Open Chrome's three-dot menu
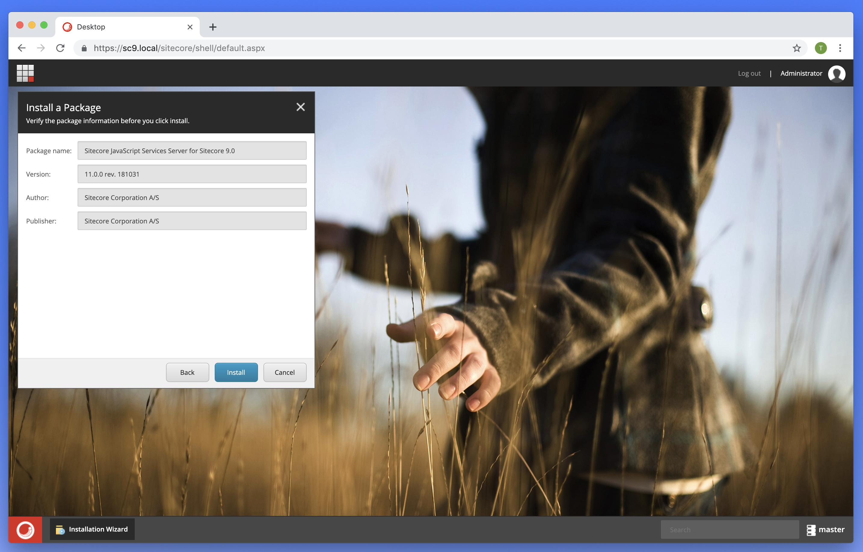The image size is (863, 552). (840, 48)
